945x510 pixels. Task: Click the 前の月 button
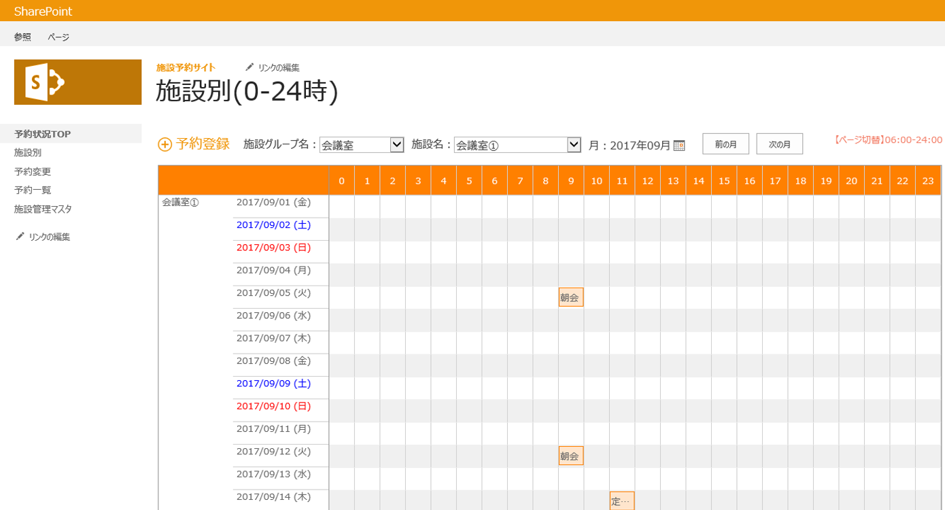(725, 143)
